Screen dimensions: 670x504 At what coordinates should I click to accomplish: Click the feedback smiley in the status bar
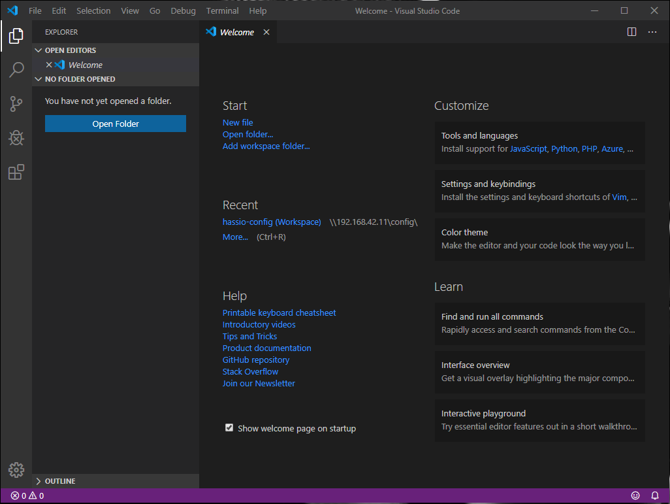click(x=635, y=496)
